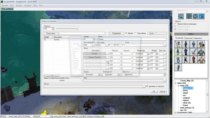
Task: Pick the mounted knight on horse thumbnail
Action: pos(201,44)
